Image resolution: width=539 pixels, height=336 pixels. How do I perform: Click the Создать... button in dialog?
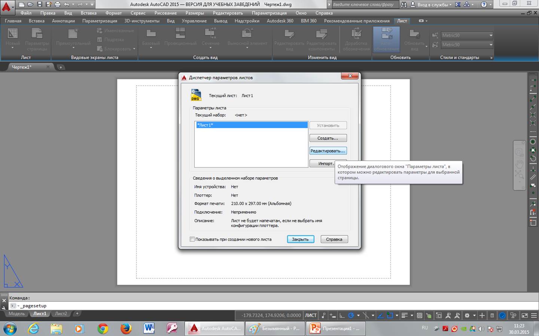click(x=328, y=138)
